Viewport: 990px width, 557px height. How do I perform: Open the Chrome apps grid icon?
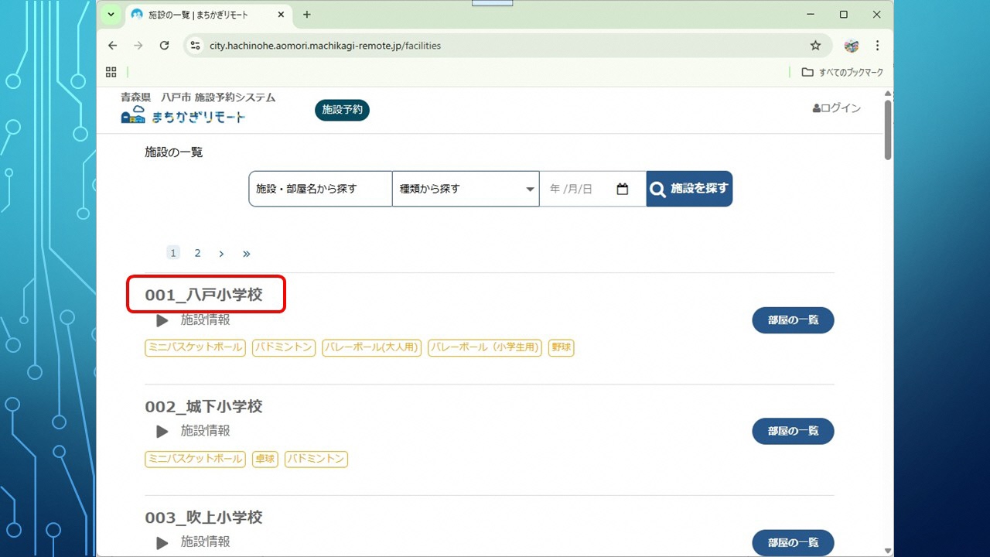(x=111, y=72)
